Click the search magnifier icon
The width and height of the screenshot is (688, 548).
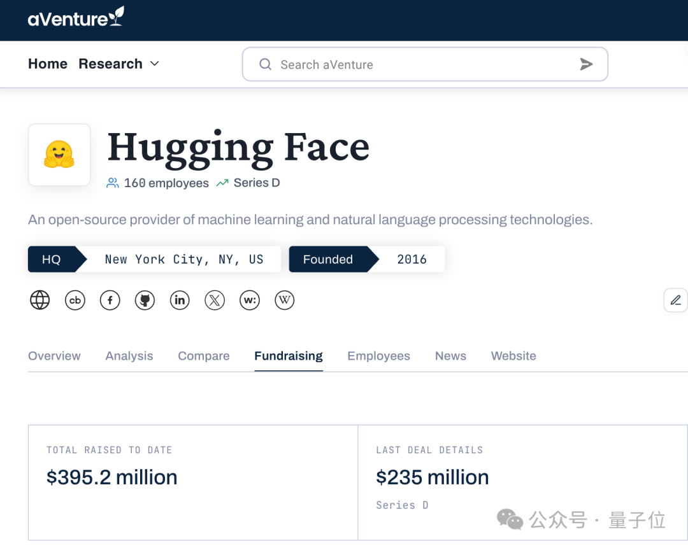pos(265,64)
